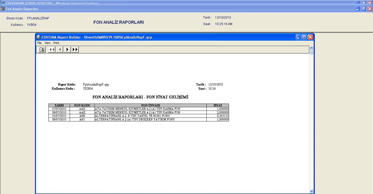
Task: Click the Fon Analiz Raporları window icon
Action: tap(3, 9)
